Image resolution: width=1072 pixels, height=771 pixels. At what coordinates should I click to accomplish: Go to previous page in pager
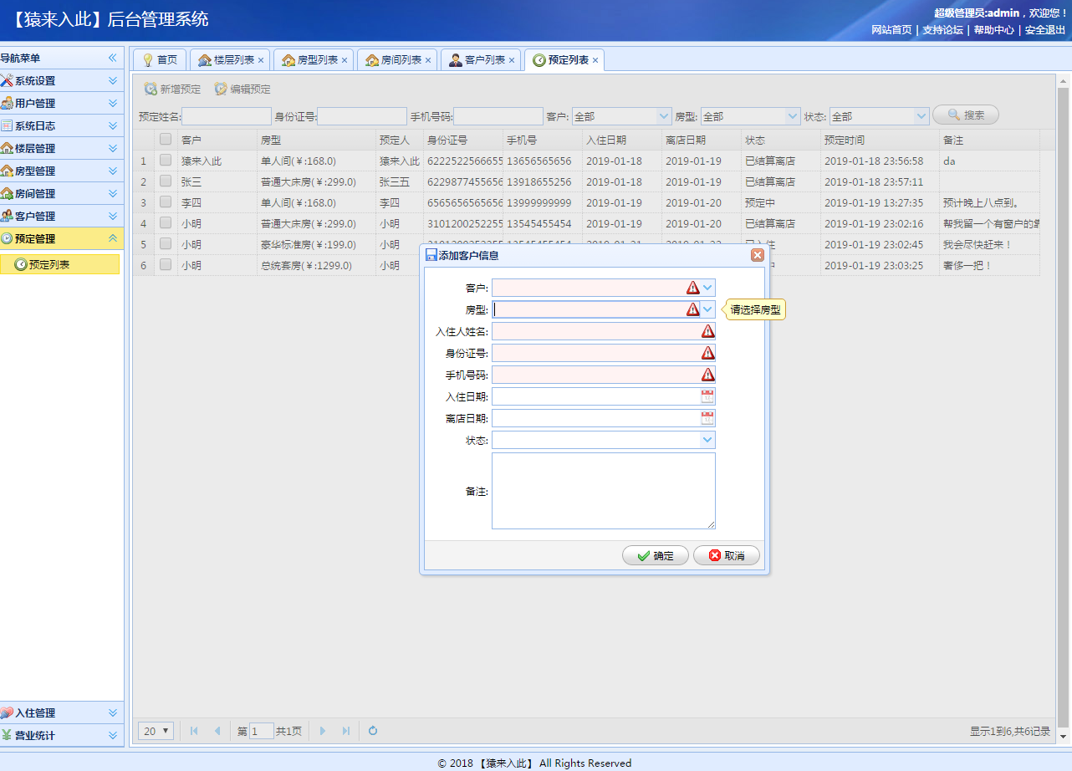(217, 731)
